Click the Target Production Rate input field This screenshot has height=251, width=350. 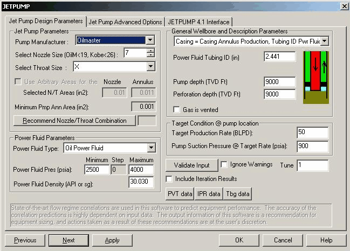click(x=312, y=133)
